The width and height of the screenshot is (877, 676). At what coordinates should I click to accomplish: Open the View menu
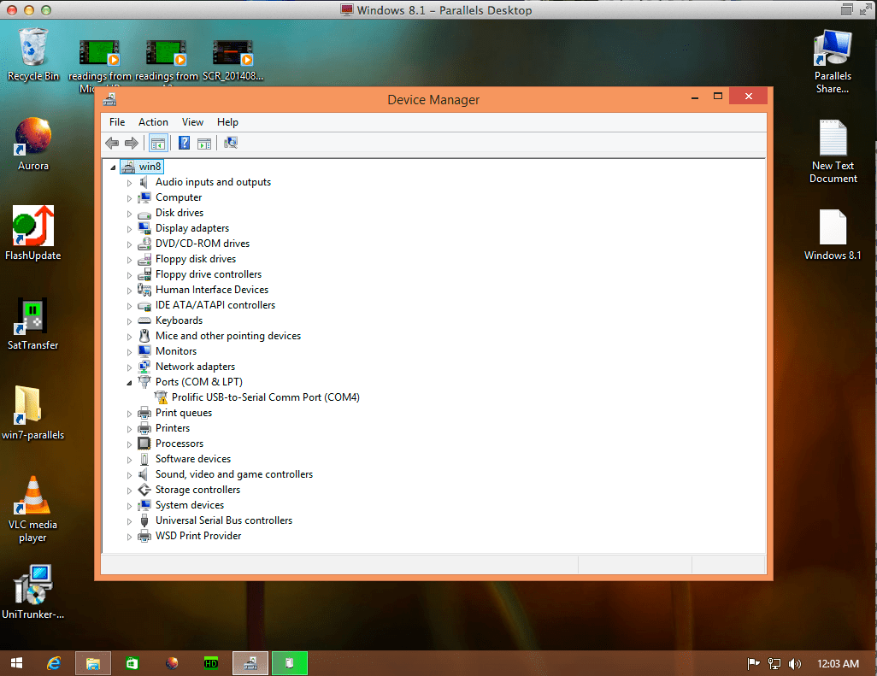tap(192, 122)
